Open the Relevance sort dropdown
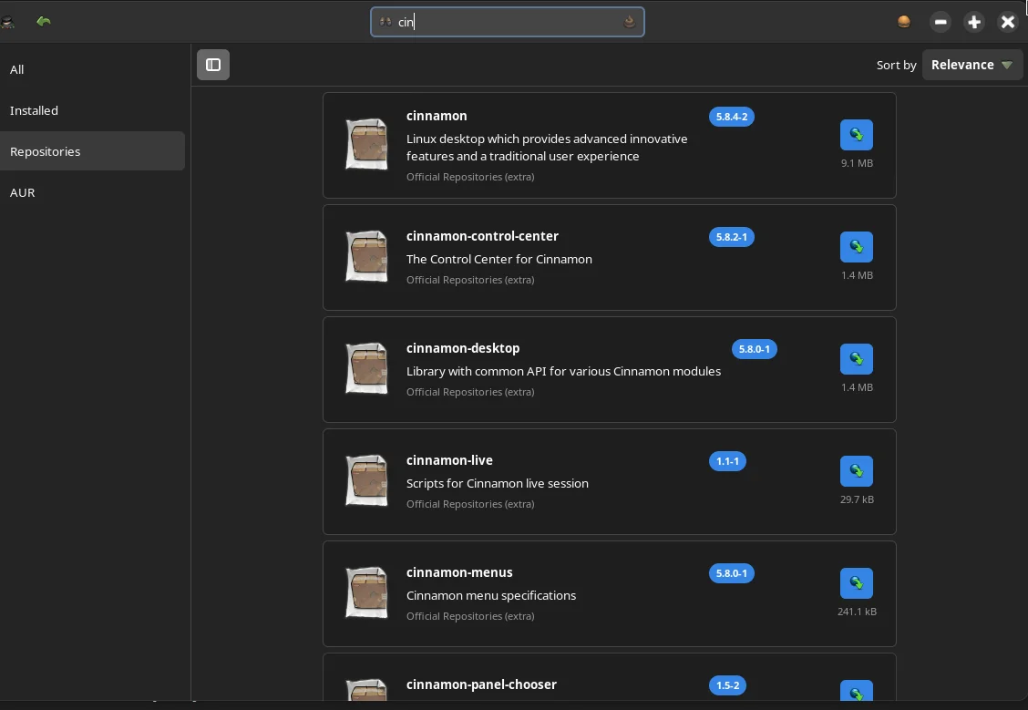Viewport: 1028px width, 710px height. [x=971, y=64]
